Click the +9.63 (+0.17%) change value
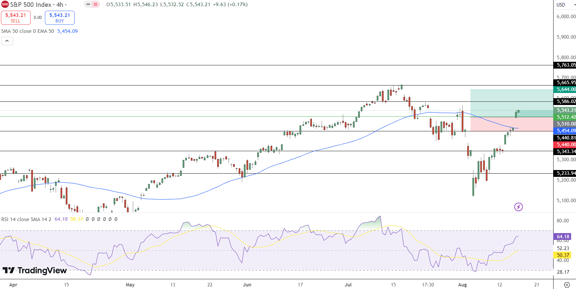Image resolution: width=576 pixels, height=289 pixels. 230,5
